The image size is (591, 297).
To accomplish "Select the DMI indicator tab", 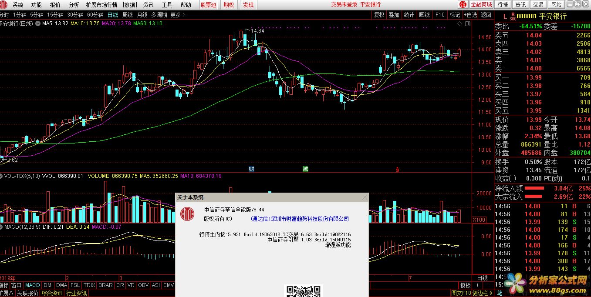I will [x=49, y=285].
